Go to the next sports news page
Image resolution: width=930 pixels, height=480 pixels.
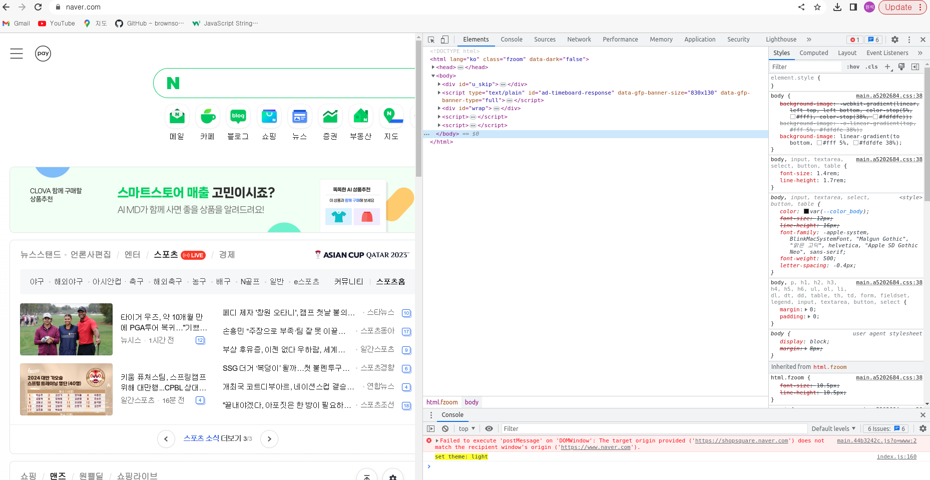(269, 439)
